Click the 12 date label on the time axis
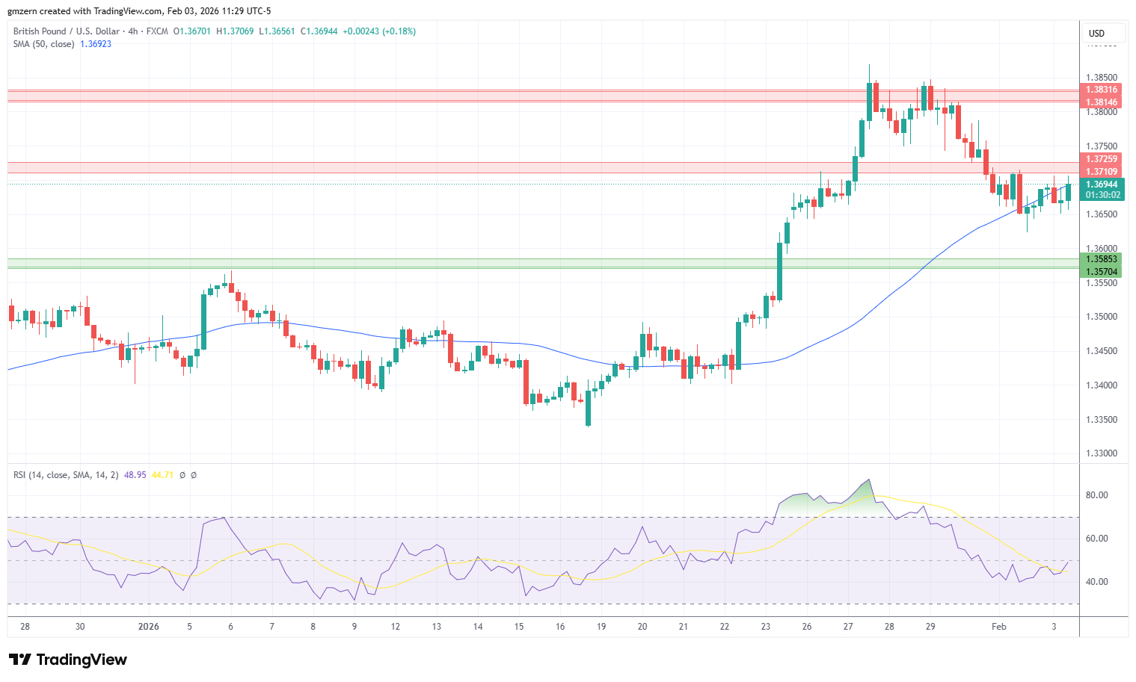Viewport: 1136px width, 682px height. (x=396, y=627)
